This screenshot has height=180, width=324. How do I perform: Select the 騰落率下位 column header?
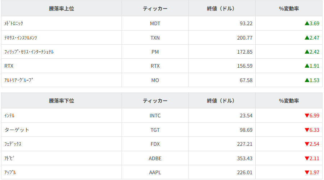point(61,101)
